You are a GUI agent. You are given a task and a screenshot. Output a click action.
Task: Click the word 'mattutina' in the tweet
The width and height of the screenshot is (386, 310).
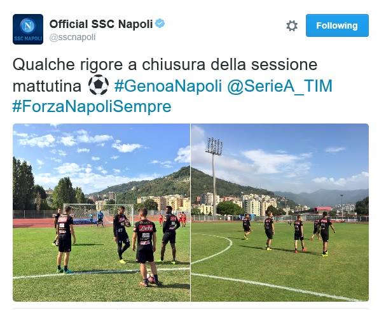(47, 86)
